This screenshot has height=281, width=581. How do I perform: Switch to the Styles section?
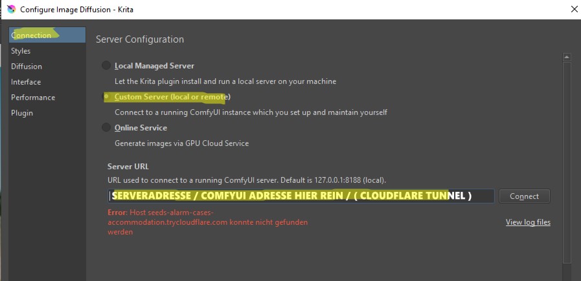21,51
